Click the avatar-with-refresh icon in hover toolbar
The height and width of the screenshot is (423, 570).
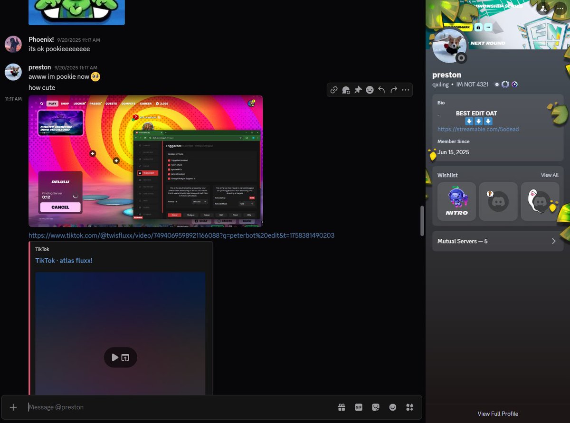[346, 90]
